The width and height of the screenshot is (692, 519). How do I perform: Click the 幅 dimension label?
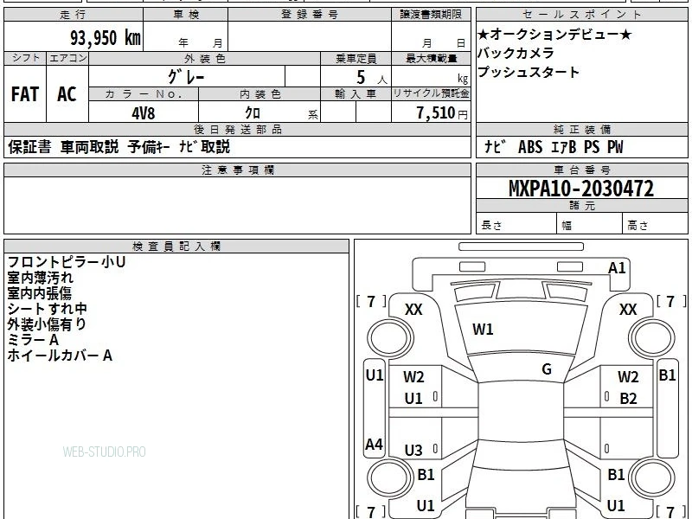point(567,226)
